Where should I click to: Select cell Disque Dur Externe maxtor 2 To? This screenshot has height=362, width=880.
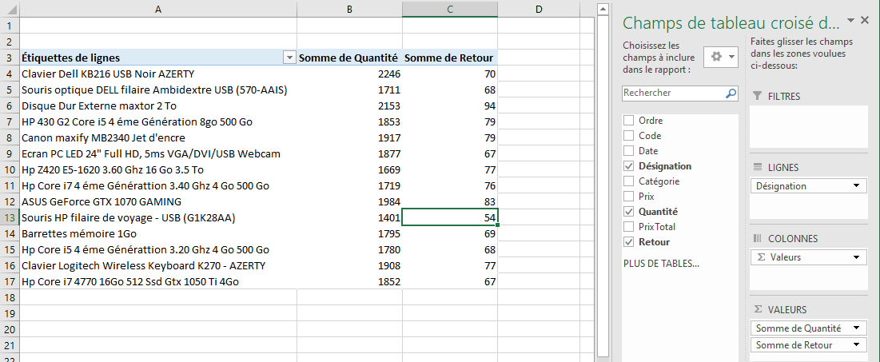tap(158, 105)
